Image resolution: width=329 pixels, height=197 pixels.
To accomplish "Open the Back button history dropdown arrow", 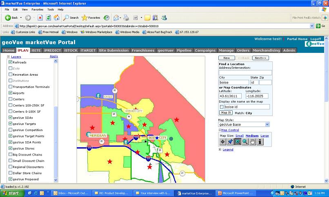I will [21, 18].
